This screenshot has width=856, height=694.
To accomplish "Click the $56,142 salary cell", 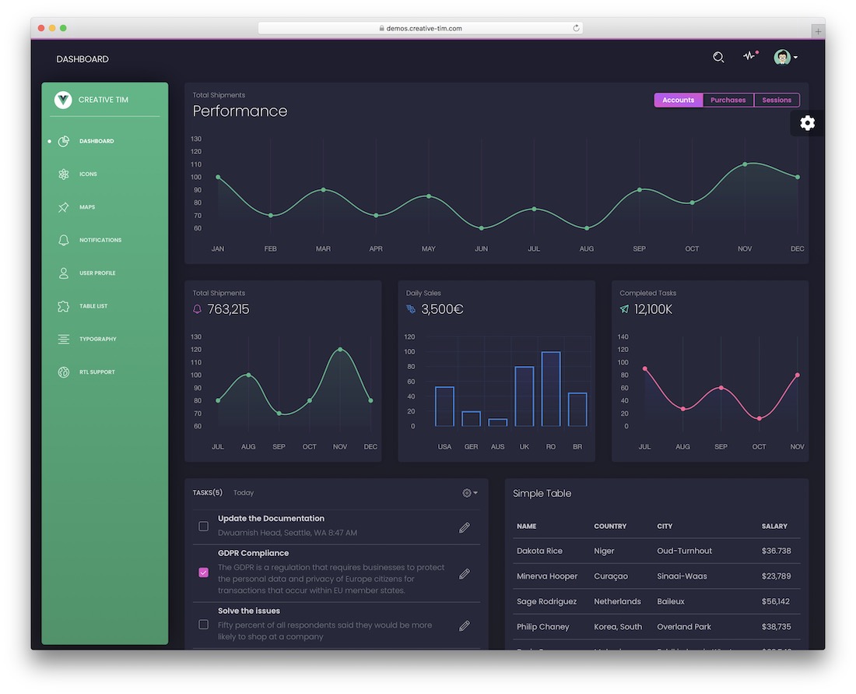I will click(776, 601).
